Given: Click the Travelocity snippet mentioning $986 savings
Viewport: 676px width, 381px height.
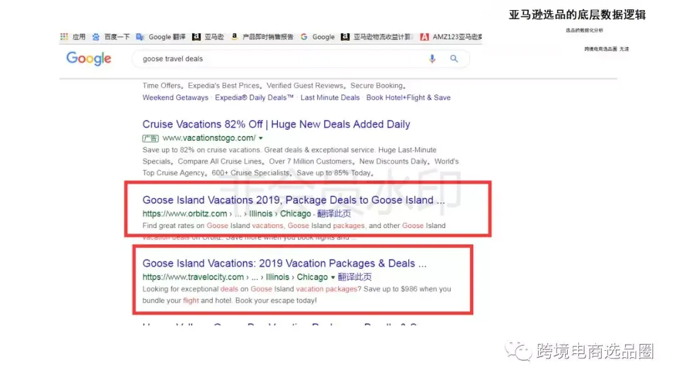Looking at the screenshot, I should (x=297, y=295).
